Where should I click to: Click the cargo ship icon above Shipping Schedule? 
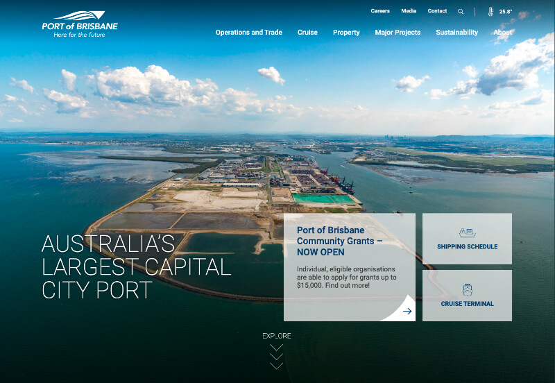point(467,232)
